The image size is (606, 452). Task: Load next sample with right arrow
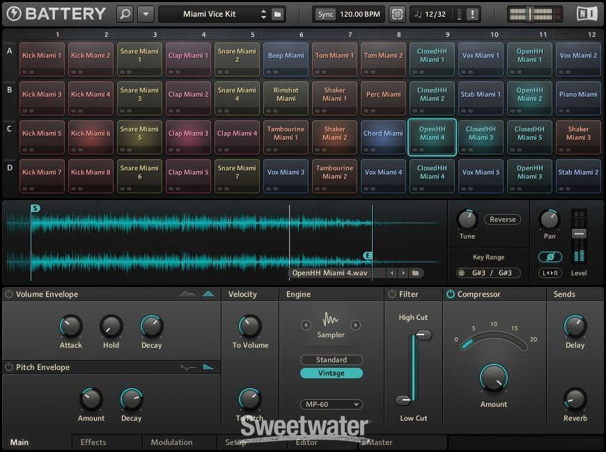coord(403,273)
